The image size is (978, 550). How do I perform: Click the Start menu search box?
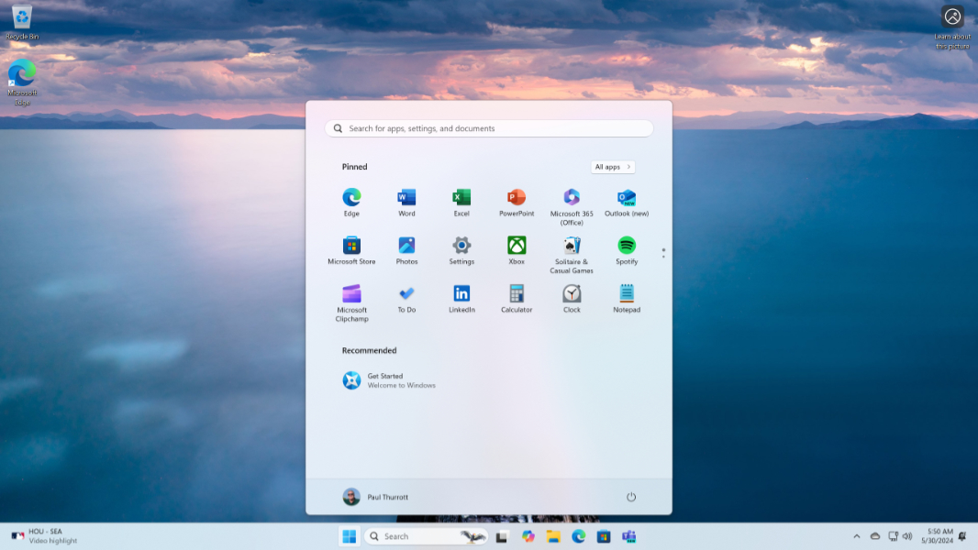click(489, 128)
